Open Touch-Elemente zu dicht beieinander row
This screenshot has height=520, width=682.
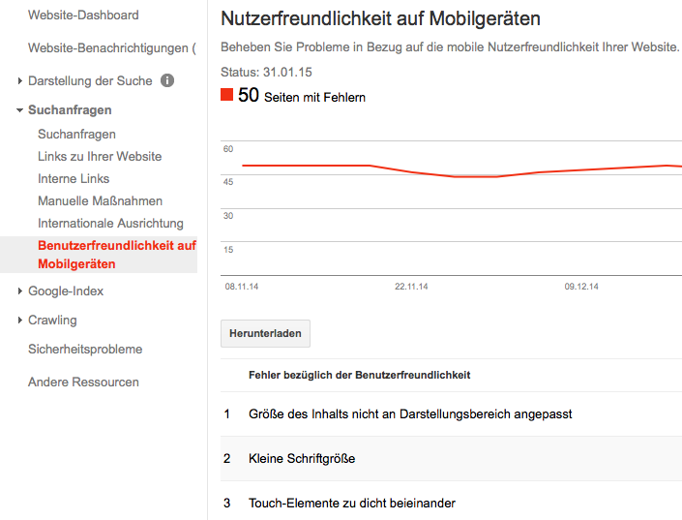(x=451, y=501)
